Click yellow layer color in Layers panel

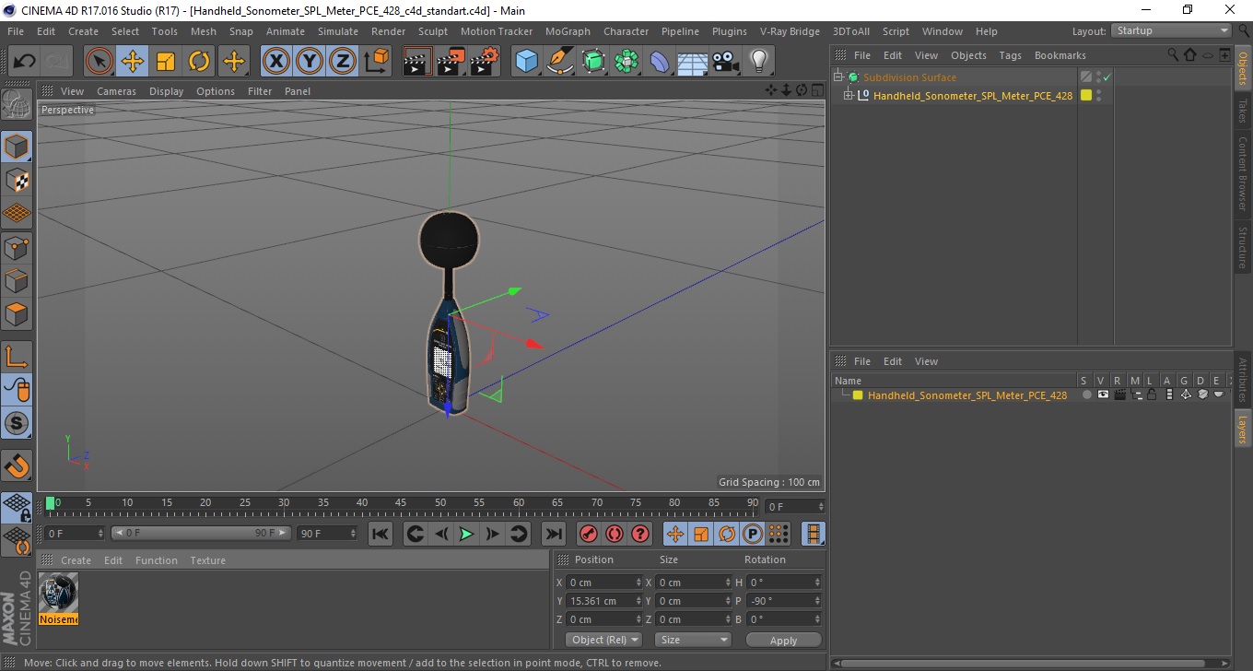click(858, 395)
